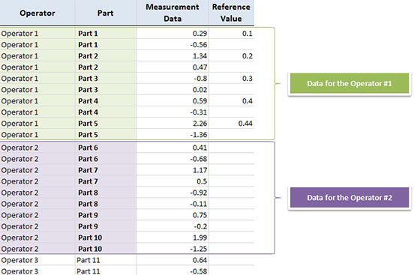Click reference value 0.4

231,101
